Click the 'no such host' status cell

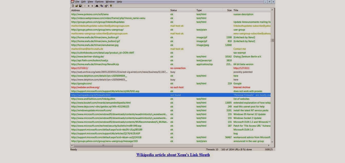point(177,87)
